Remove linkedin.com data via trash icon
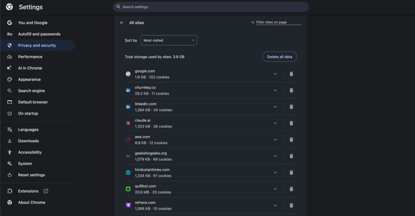This screenshot has width=415, height=216. (291, 107)
